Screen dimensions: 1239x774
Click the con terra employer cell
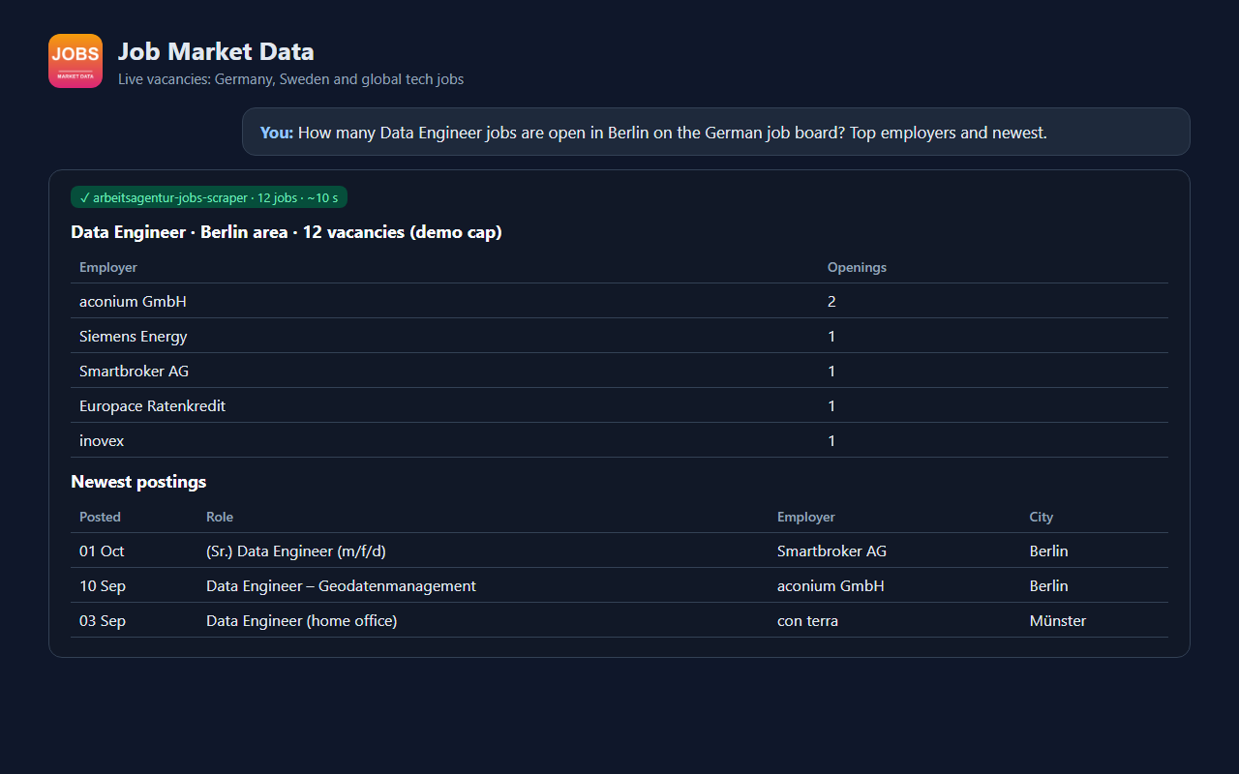(x=807, y=620)
